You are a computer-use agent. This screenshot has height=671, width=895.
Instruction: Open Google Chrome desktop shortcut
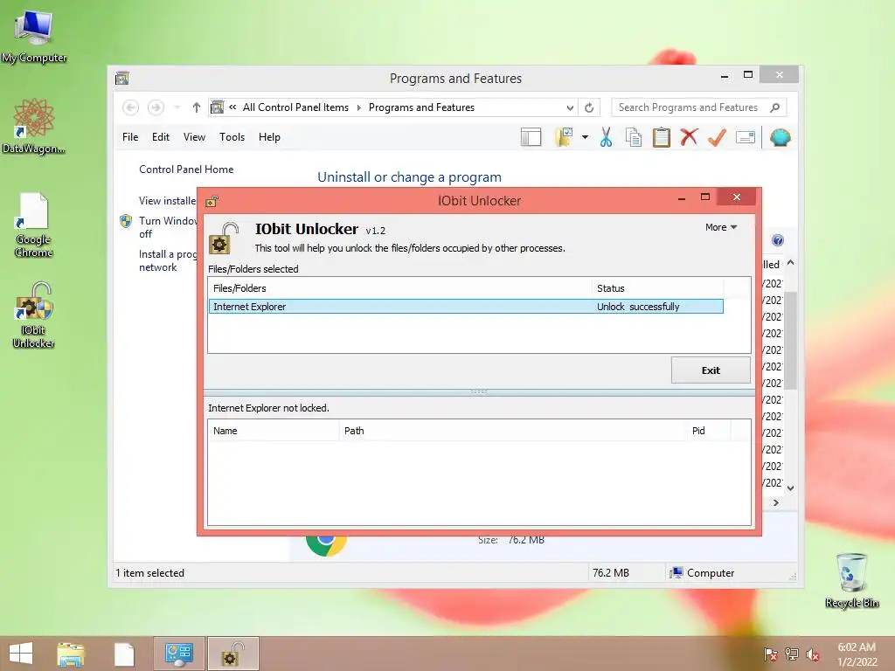[x=34, y=225]
